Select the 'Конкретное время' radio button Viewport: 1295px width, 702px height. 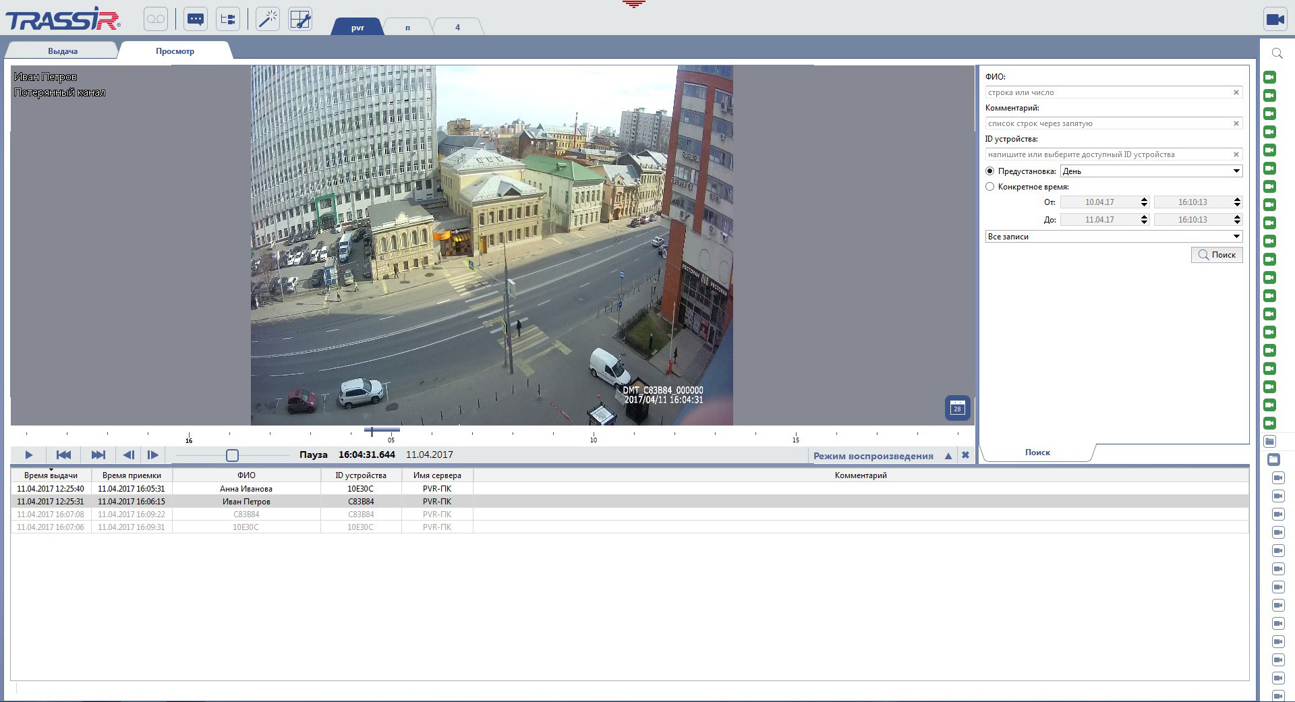point(989,186)
